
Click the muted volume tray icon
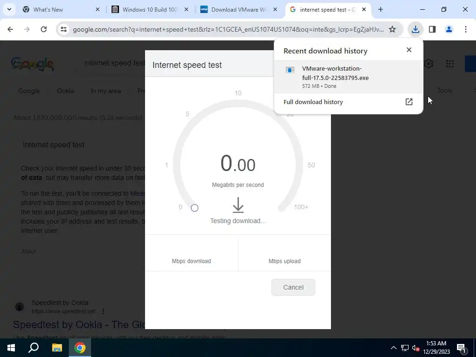[416, 348]
